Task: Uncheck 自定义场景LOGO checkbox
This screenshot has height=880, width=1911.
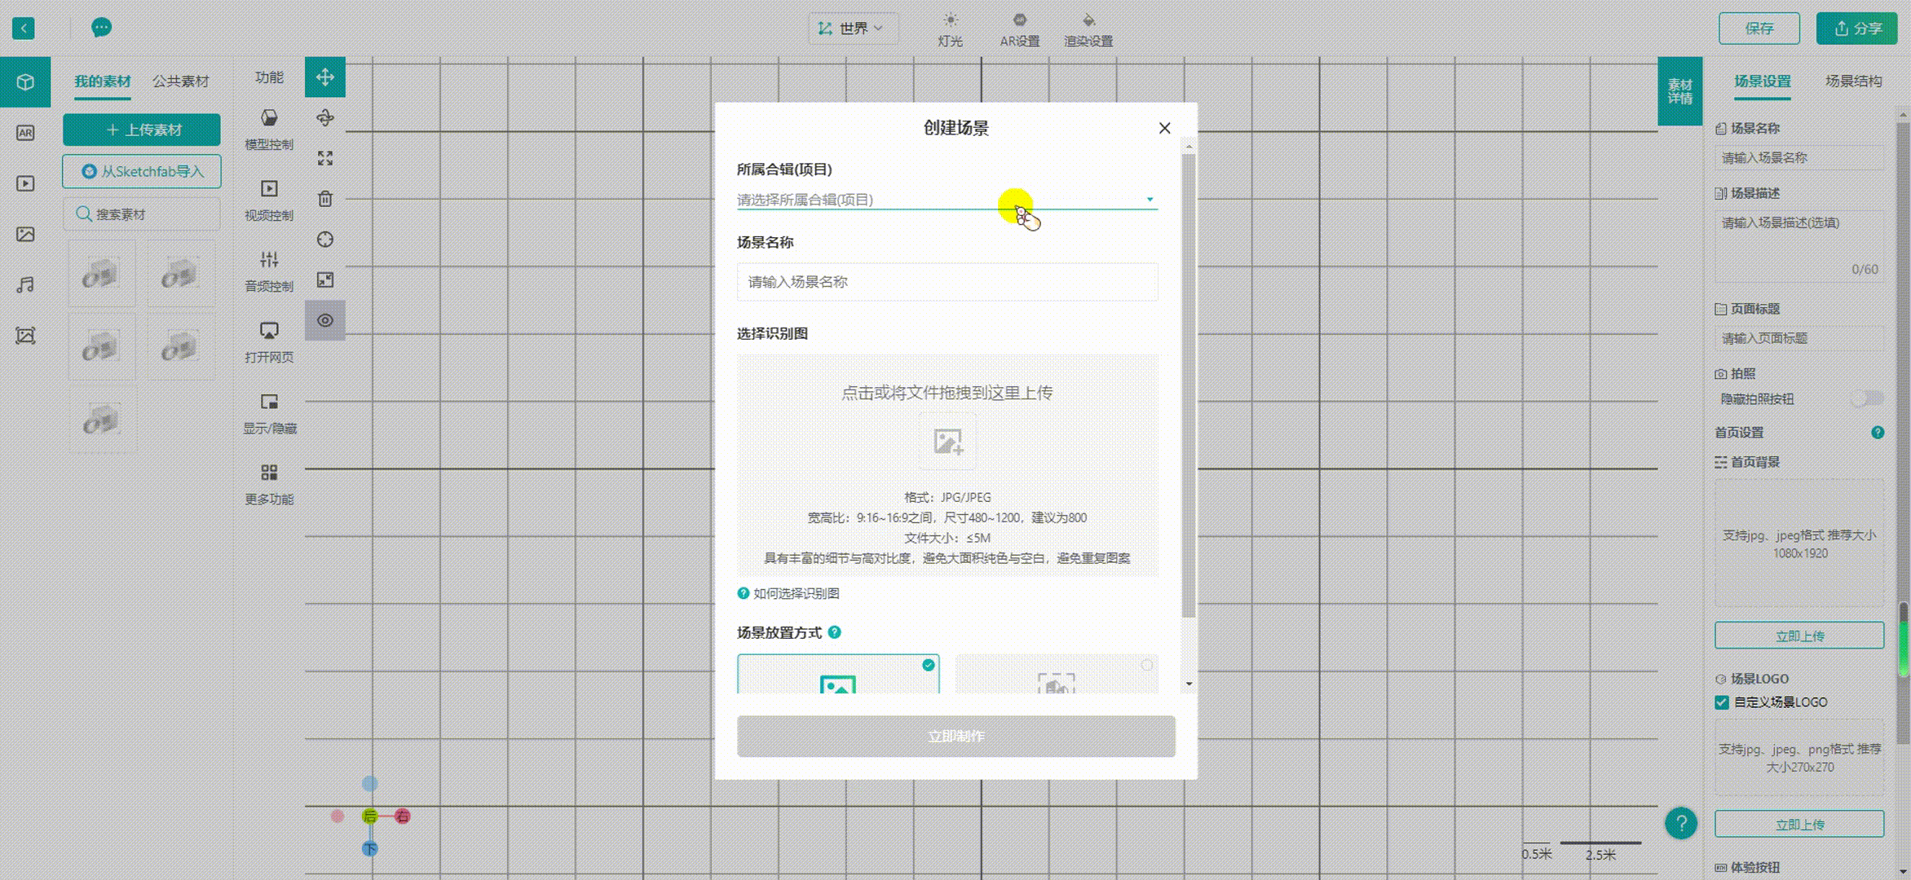Action: (x=1722, y=702)
